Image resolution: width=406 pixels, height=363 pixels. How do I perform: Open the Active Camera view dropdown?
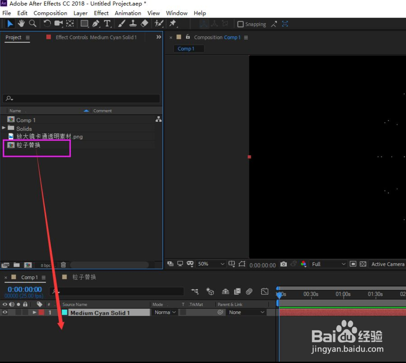point(388,264)
